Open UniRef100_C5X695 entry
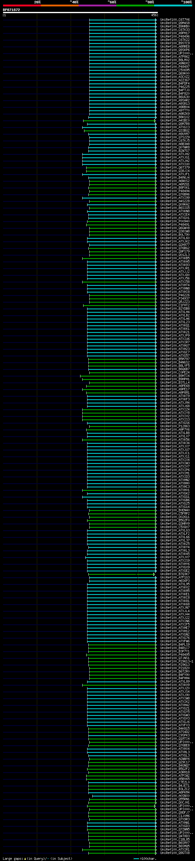195x861 pixels. click(x=175, y=70)
